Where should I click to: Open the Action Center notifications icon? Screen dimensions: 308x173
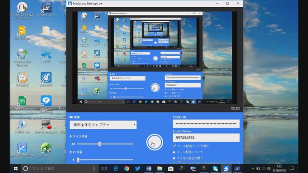pos(292,169)
